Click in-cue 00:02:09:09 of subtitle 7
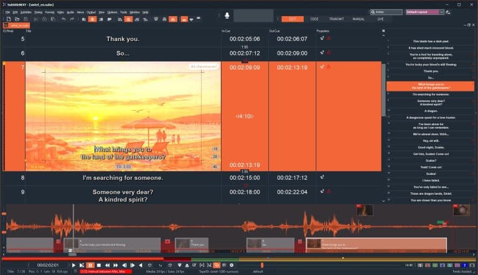This screenshot has height=275, width=478. [x=245, y=68]
